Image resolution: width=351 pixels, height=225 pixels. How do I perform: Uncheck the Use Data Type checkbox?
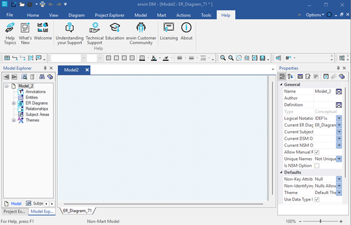tap(316, 199)
